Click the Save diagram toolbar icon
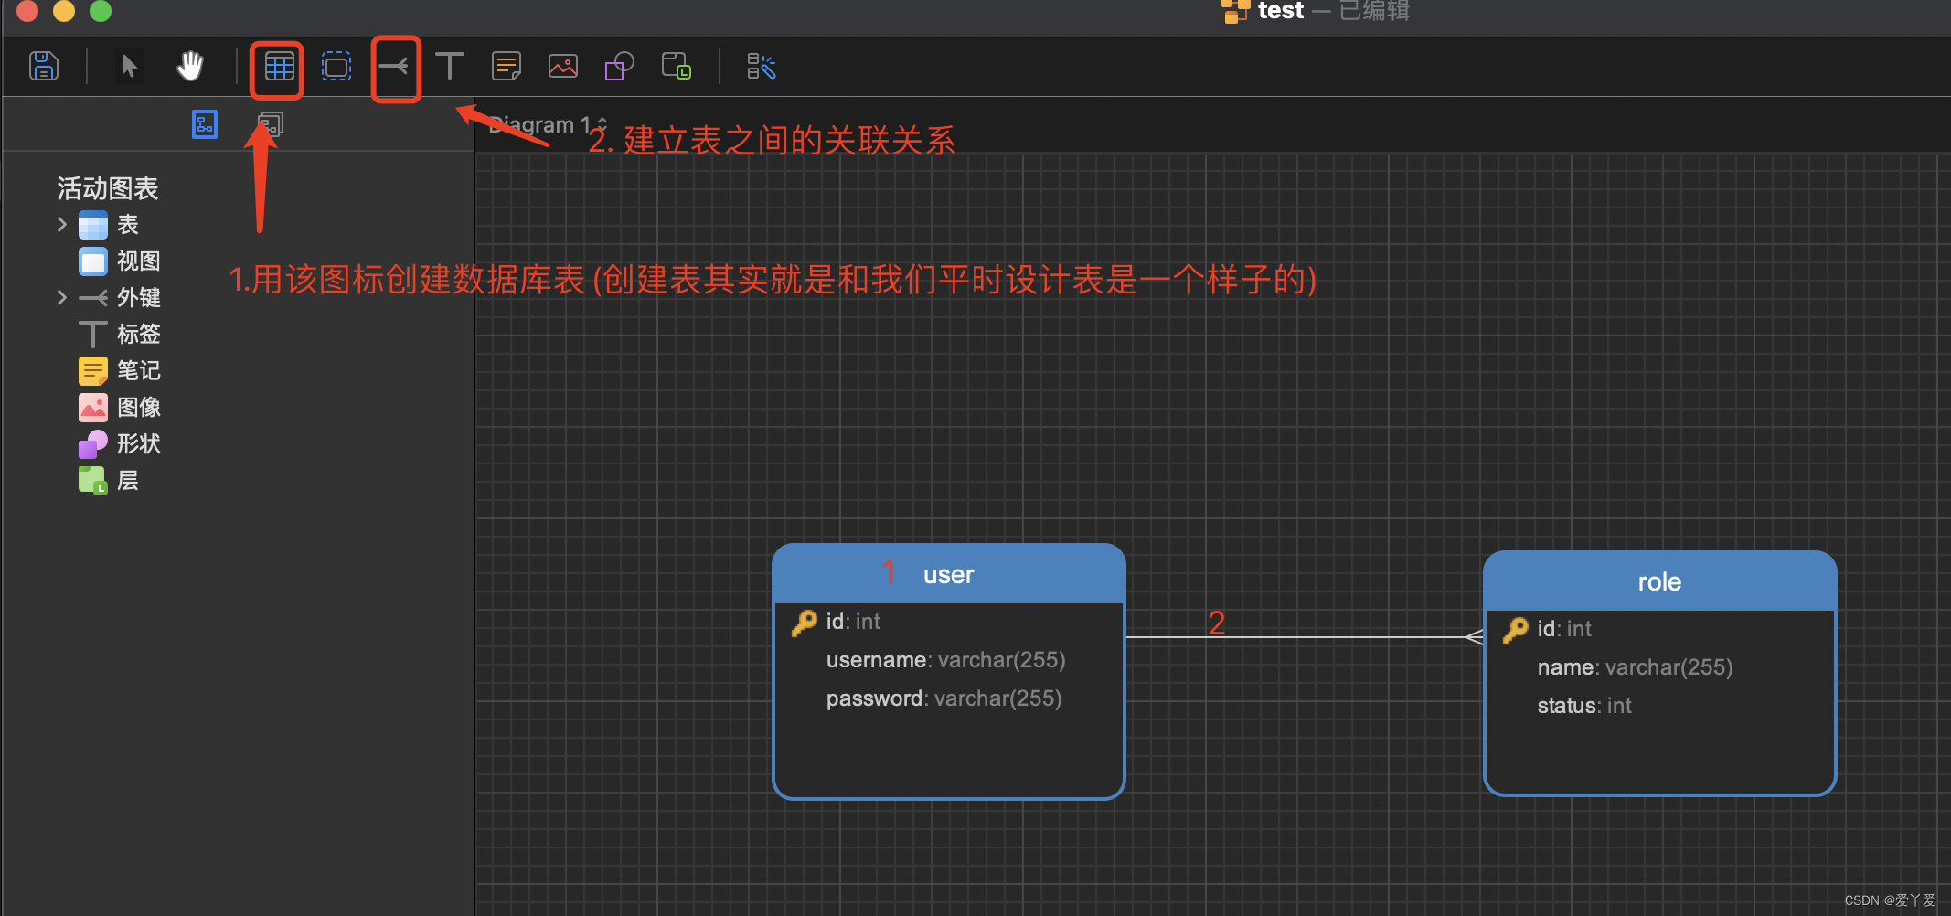The width and height of the screenshot is (1951, 916). coord(44,66)
